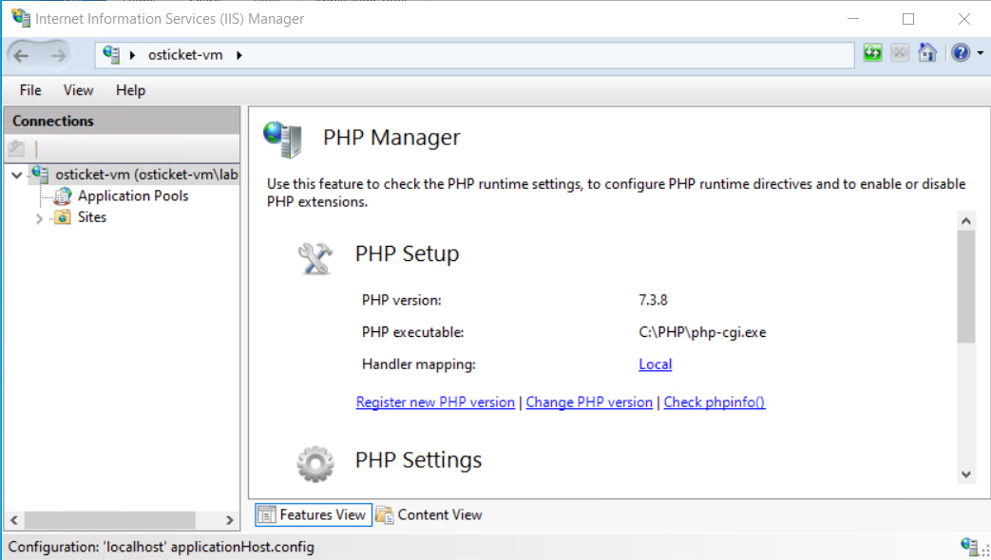The image size is (991, 560).
Task: Click the PHP version value 7.3.8
Action: pos(653,300)
